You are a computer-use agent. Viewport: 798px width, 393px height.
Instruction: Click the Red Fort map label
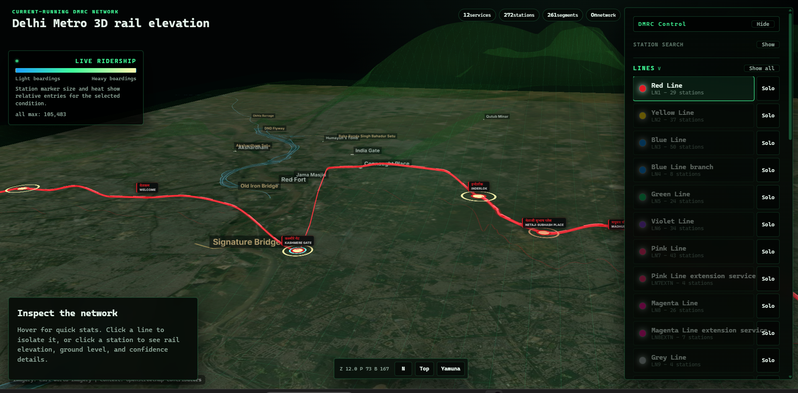coord(293,180)
